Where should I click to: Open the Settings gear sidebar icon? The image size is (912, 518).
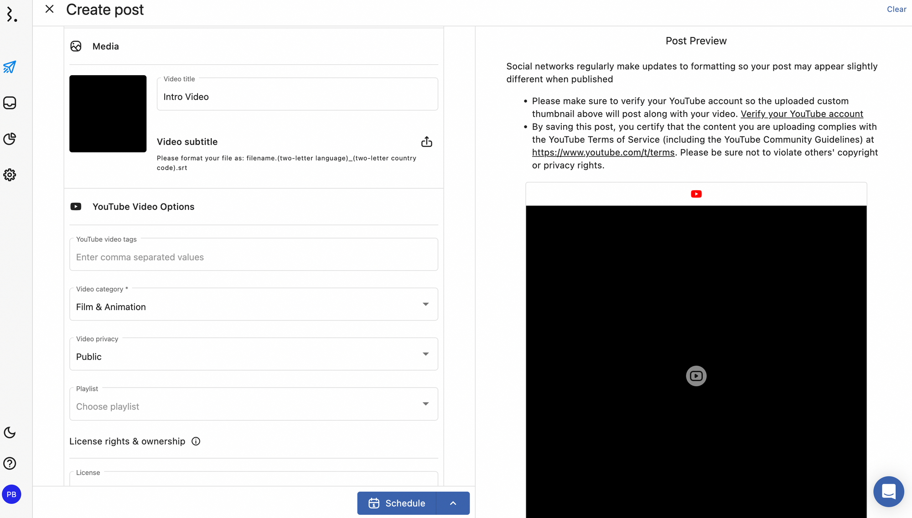(x=10, y=175)
